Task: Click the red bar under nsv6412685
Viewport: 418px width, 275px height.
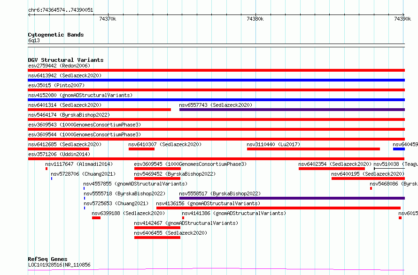Action: click(x=59, y=149)
